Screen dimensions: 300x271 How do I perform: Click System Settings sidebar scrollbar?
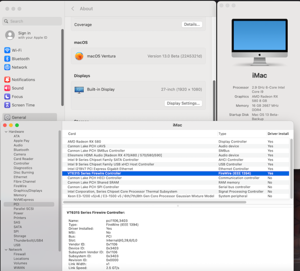coord(62,67)
